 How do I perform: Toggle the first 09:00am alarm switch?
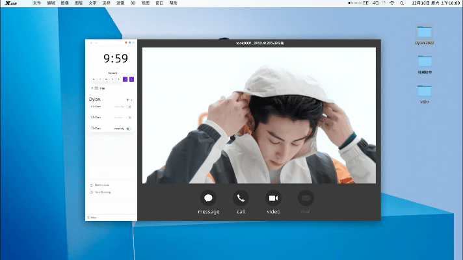coord(129,107)
